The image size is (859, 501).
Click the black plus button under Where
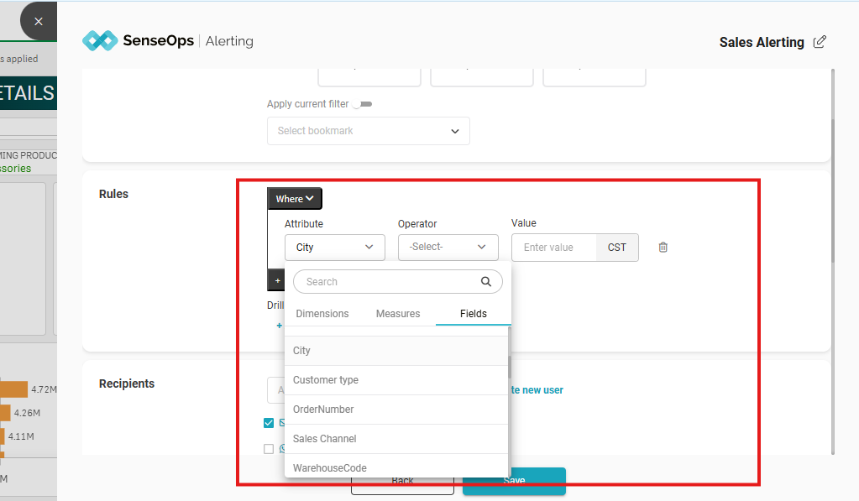pos(277,280)
